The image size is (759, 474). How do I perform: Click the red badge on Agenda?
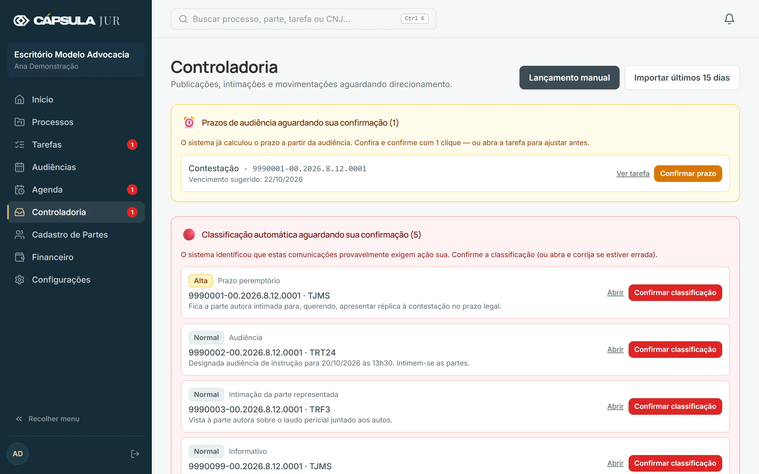pyautogui.click(x=132, y=190)
